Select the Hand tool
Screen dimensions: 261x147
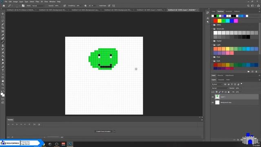pos(3,81)
